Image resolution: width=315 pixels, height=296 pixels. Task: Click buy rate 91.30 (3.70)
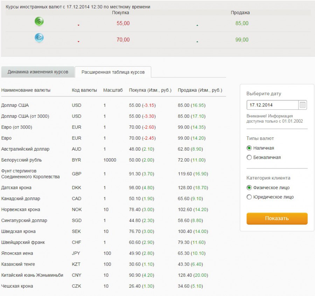coord(142,174)
